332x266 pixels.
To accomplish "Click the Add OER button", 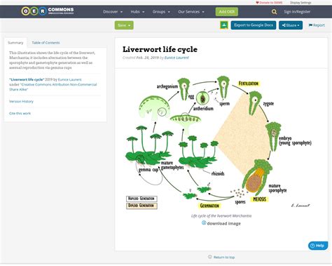I will pos(227,12).
